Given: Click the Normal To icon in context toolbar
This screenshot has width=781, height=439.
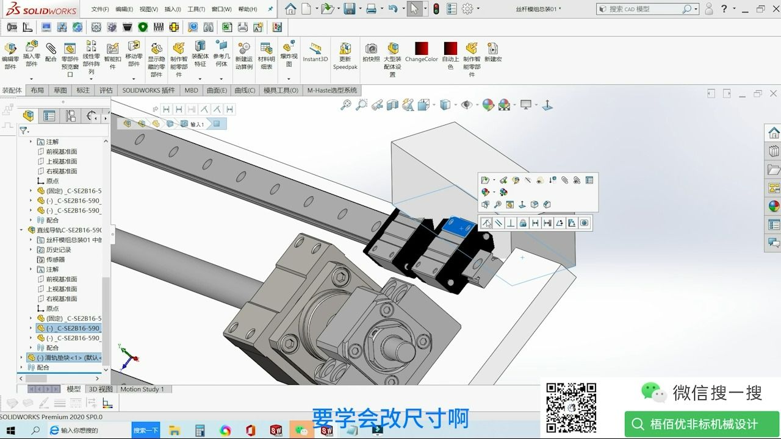Looking at the screenshot, I should [x=522, y=205].
